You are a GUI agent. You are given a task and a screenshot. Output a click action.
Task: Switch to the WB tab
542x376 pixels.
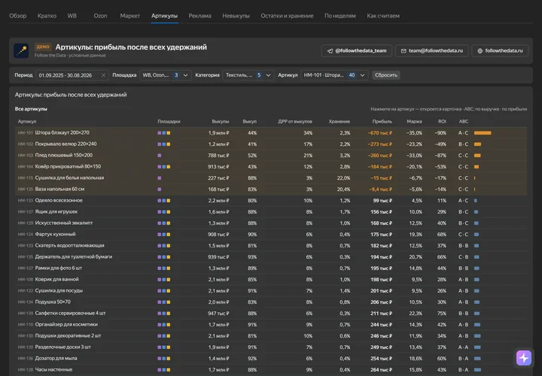72,16
